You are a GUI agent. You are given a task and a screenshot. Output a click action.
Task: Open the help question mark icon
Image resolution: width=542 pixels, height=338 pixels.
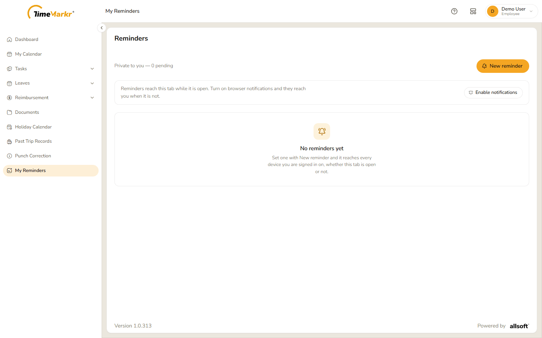point(454,11)
